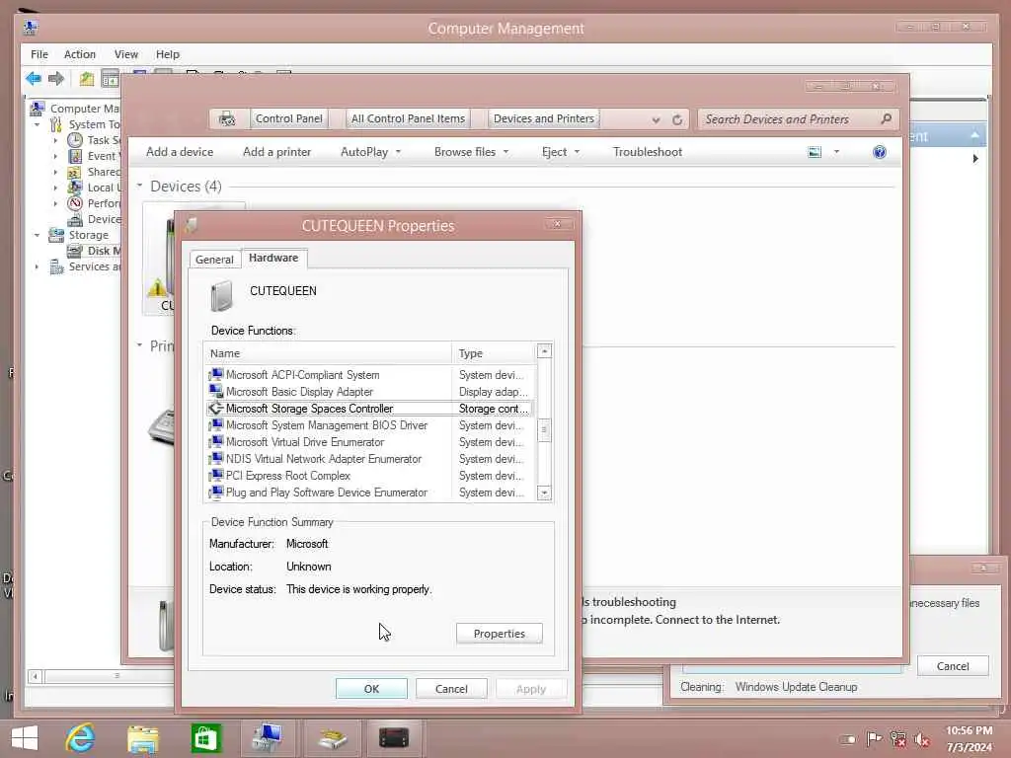
Task: Cancel the Disk Cleanup dialog
Action: tap(953, 666)
